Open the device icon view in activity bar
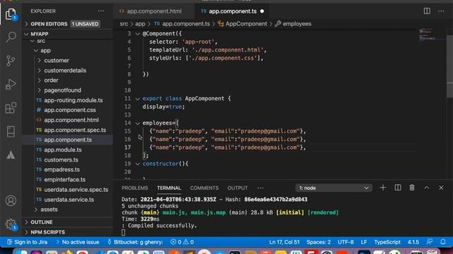 click(x=11, y=132)
